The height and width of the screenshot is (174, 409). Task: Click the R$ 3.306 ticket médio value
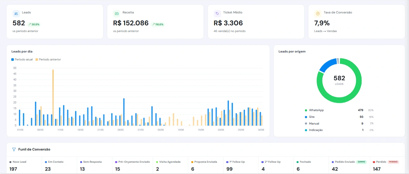(x=228, y=23)
